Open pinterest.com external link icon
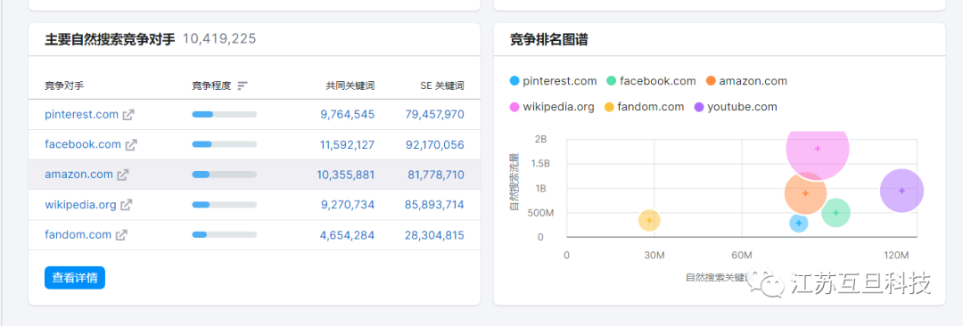963x326 pixels. (128, 115)
